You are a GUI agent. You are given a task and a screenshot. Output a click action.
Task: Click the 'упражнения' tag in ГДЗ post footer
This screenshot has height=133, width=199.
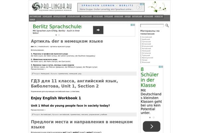coord(94,114)
